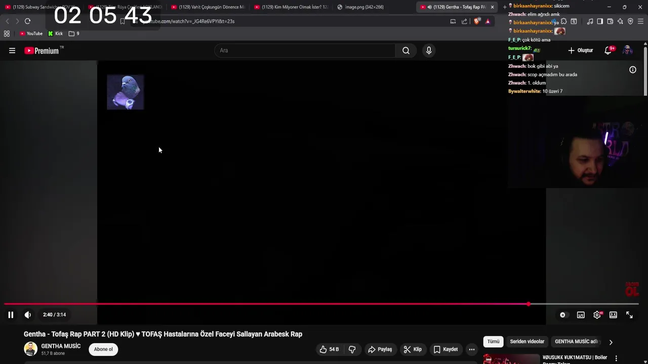Open Kick bookmark in bookmarks bar
Screen dimensions: 648x364
click(x=56, y=34)
